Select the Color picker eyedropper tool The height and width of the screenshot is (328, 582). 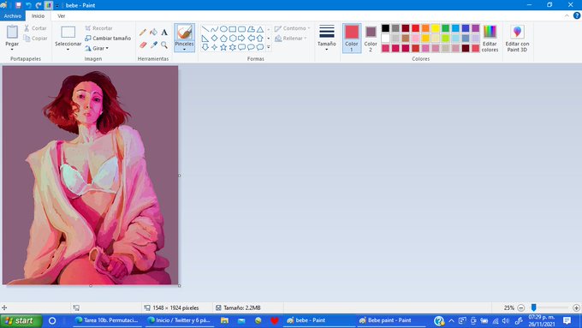(153, 45)
